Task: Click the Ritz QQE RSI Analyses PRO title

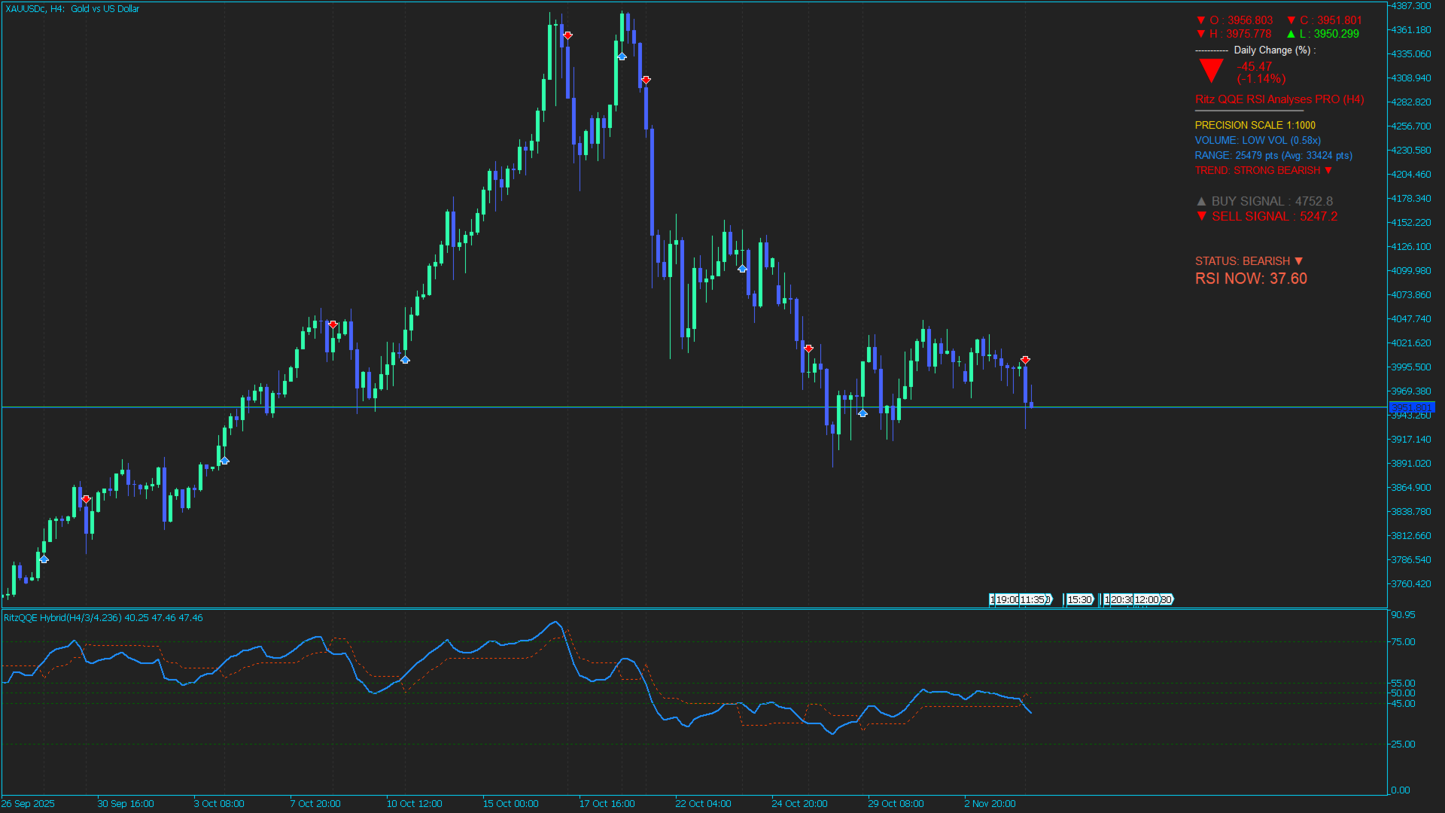Action: click(x=1279, y=99)
